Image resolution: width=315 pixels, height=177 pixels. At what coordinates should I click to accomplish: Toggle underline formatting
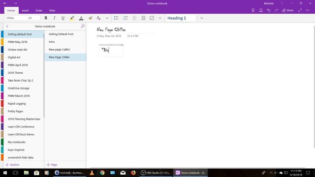pos(63,18)
